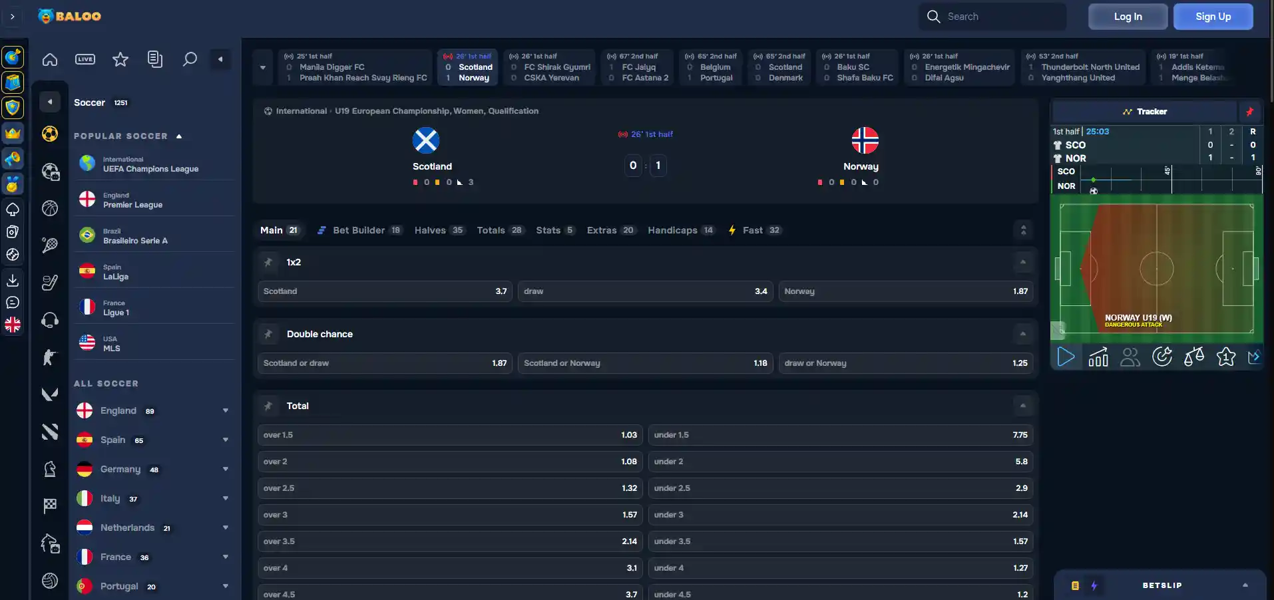Screen dimensions: 1274x600
Task: Switch to the Main markets tab
Action: point(280,230)
